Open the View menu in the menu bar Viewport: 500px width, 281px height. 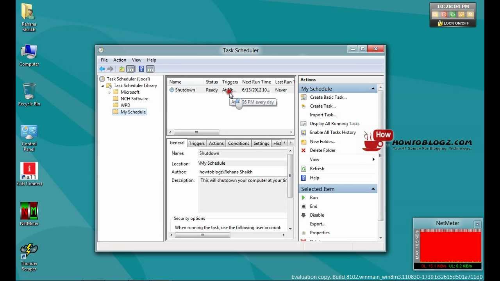137,60
